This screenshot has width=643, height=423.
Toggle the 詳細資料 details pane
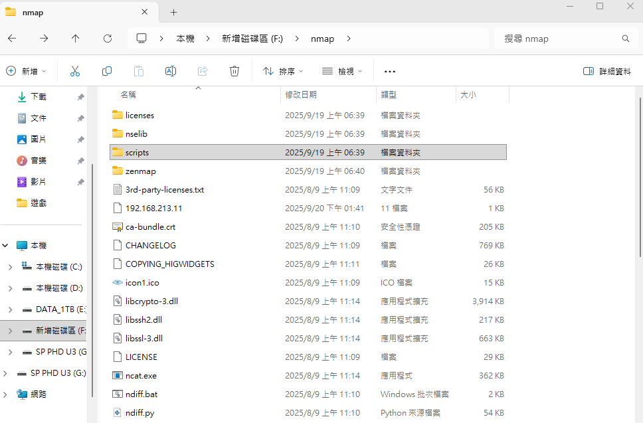[607, 71]
